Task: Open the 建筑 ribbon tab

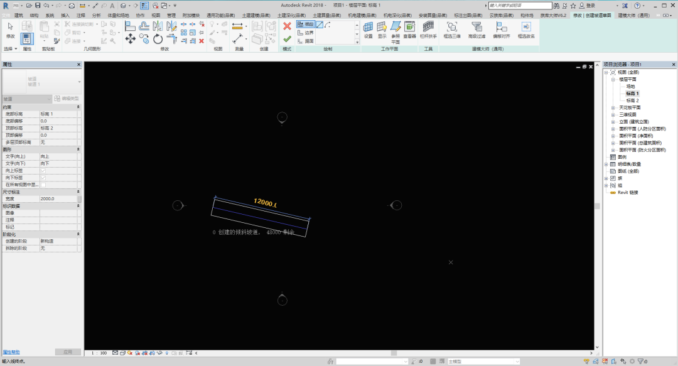Action: [x=19, y=15]
